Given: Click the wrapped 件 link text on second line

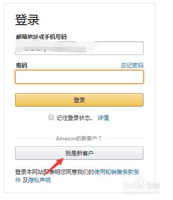Looking at the screenshot, I should point(18,180).
